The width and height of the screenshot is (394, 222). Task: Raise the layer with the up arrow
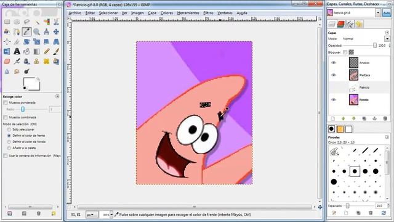click(x=344, y=118)
